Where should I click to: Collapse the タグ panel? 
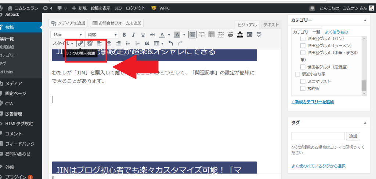[x=365, y=123]
